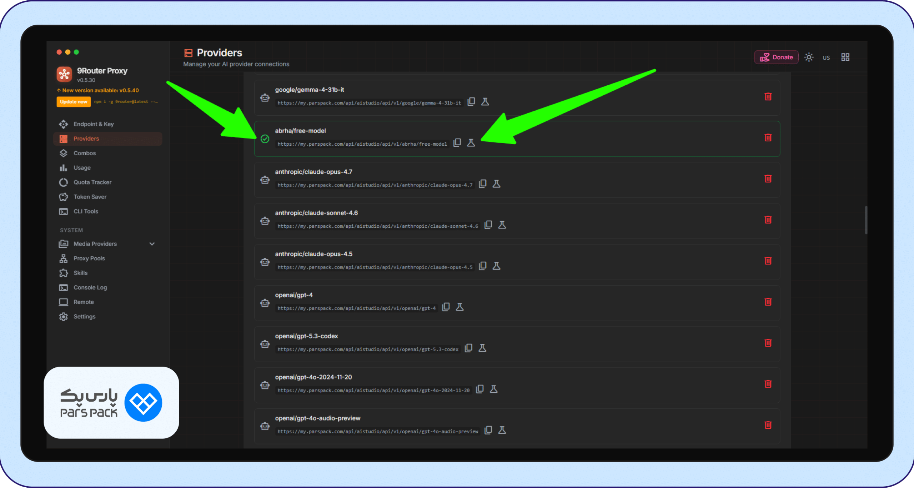
Task: Test the anthropic/claude-opus-4.5 provider
Action: (496, 266)
